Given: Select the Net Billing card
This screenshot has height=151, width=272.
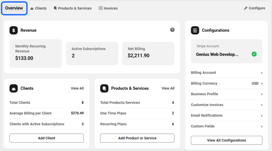Looking at the screenshot, I should [x=148, y=54].
